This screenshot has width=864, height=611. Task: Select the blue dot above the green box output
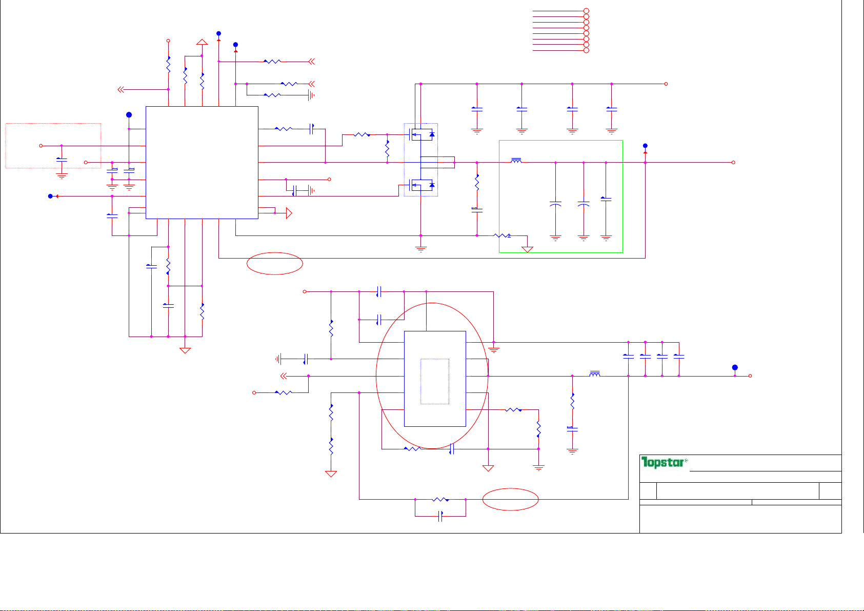645,146
